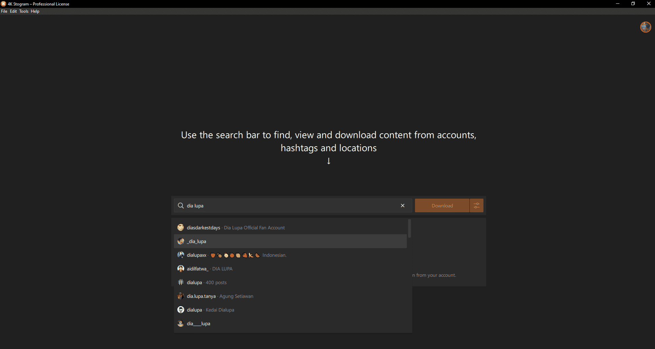The height and width of the screenshot is (349, 655).
Task: Click the hashtag icon beside dialupa
Action: pos(181,282)
